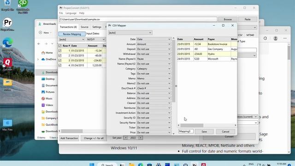Screen dimensions: 295x166
Task: Toggle the select-all checkbox in transactions header
Action: tap(60, 46)
